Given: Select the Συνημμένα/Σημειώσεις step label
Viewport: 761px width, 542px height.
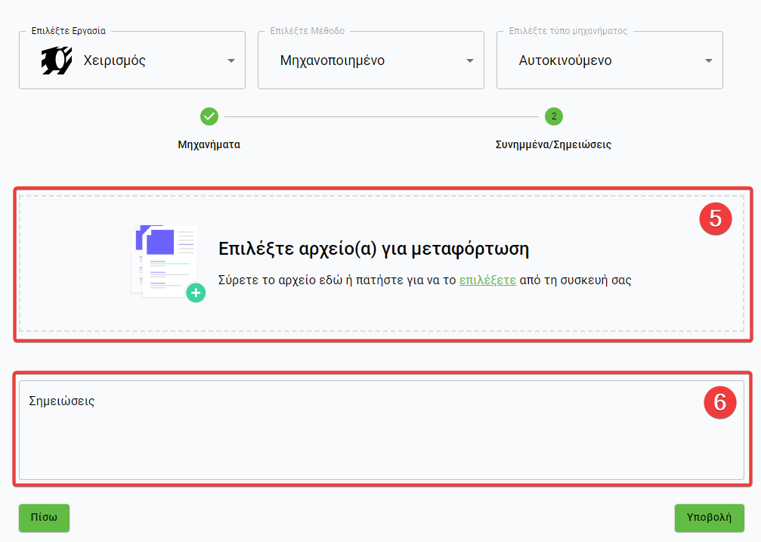Looking at the screenshot, I should pyautogui.click(x=553, y=144).
